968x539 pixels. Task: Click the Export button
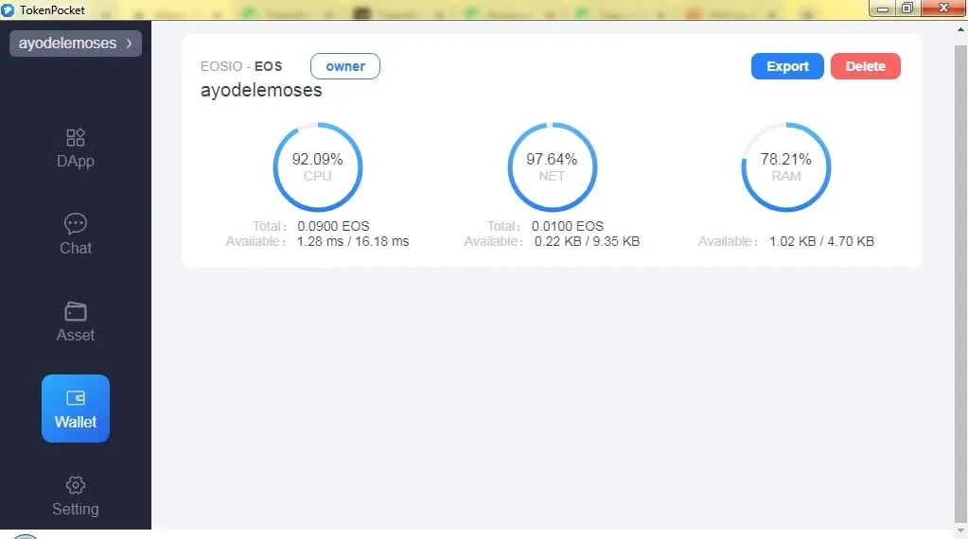point(787,66)
